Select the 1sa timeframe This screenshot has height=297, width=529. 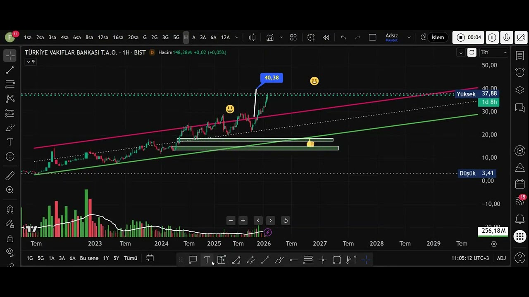pyautogui.click(x=28, y=38)
